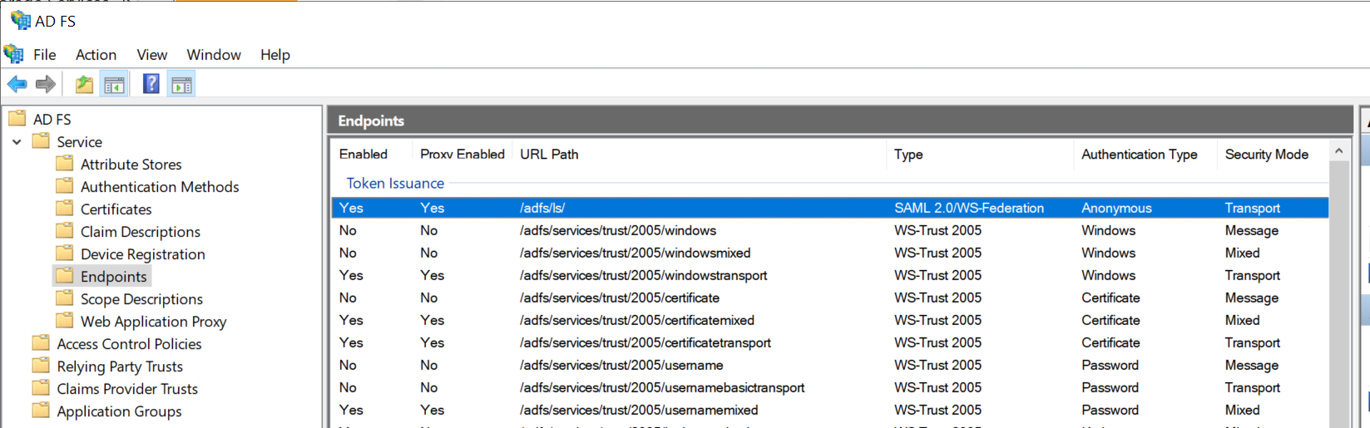Select Access Control Policies tree node
Image resolution: width=1370 pixels, height=428 pixels.
[129, 344]
